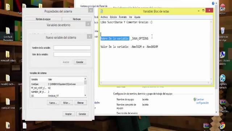The image size is (232, 131).
Task: Open the LogMeIn Hamachi desktop shortcut
Action: click(x=223, y=82)
